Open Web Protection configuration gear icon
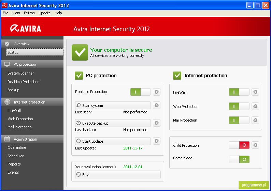This screenshot has height=191, width=271. [x=255, y=106]
